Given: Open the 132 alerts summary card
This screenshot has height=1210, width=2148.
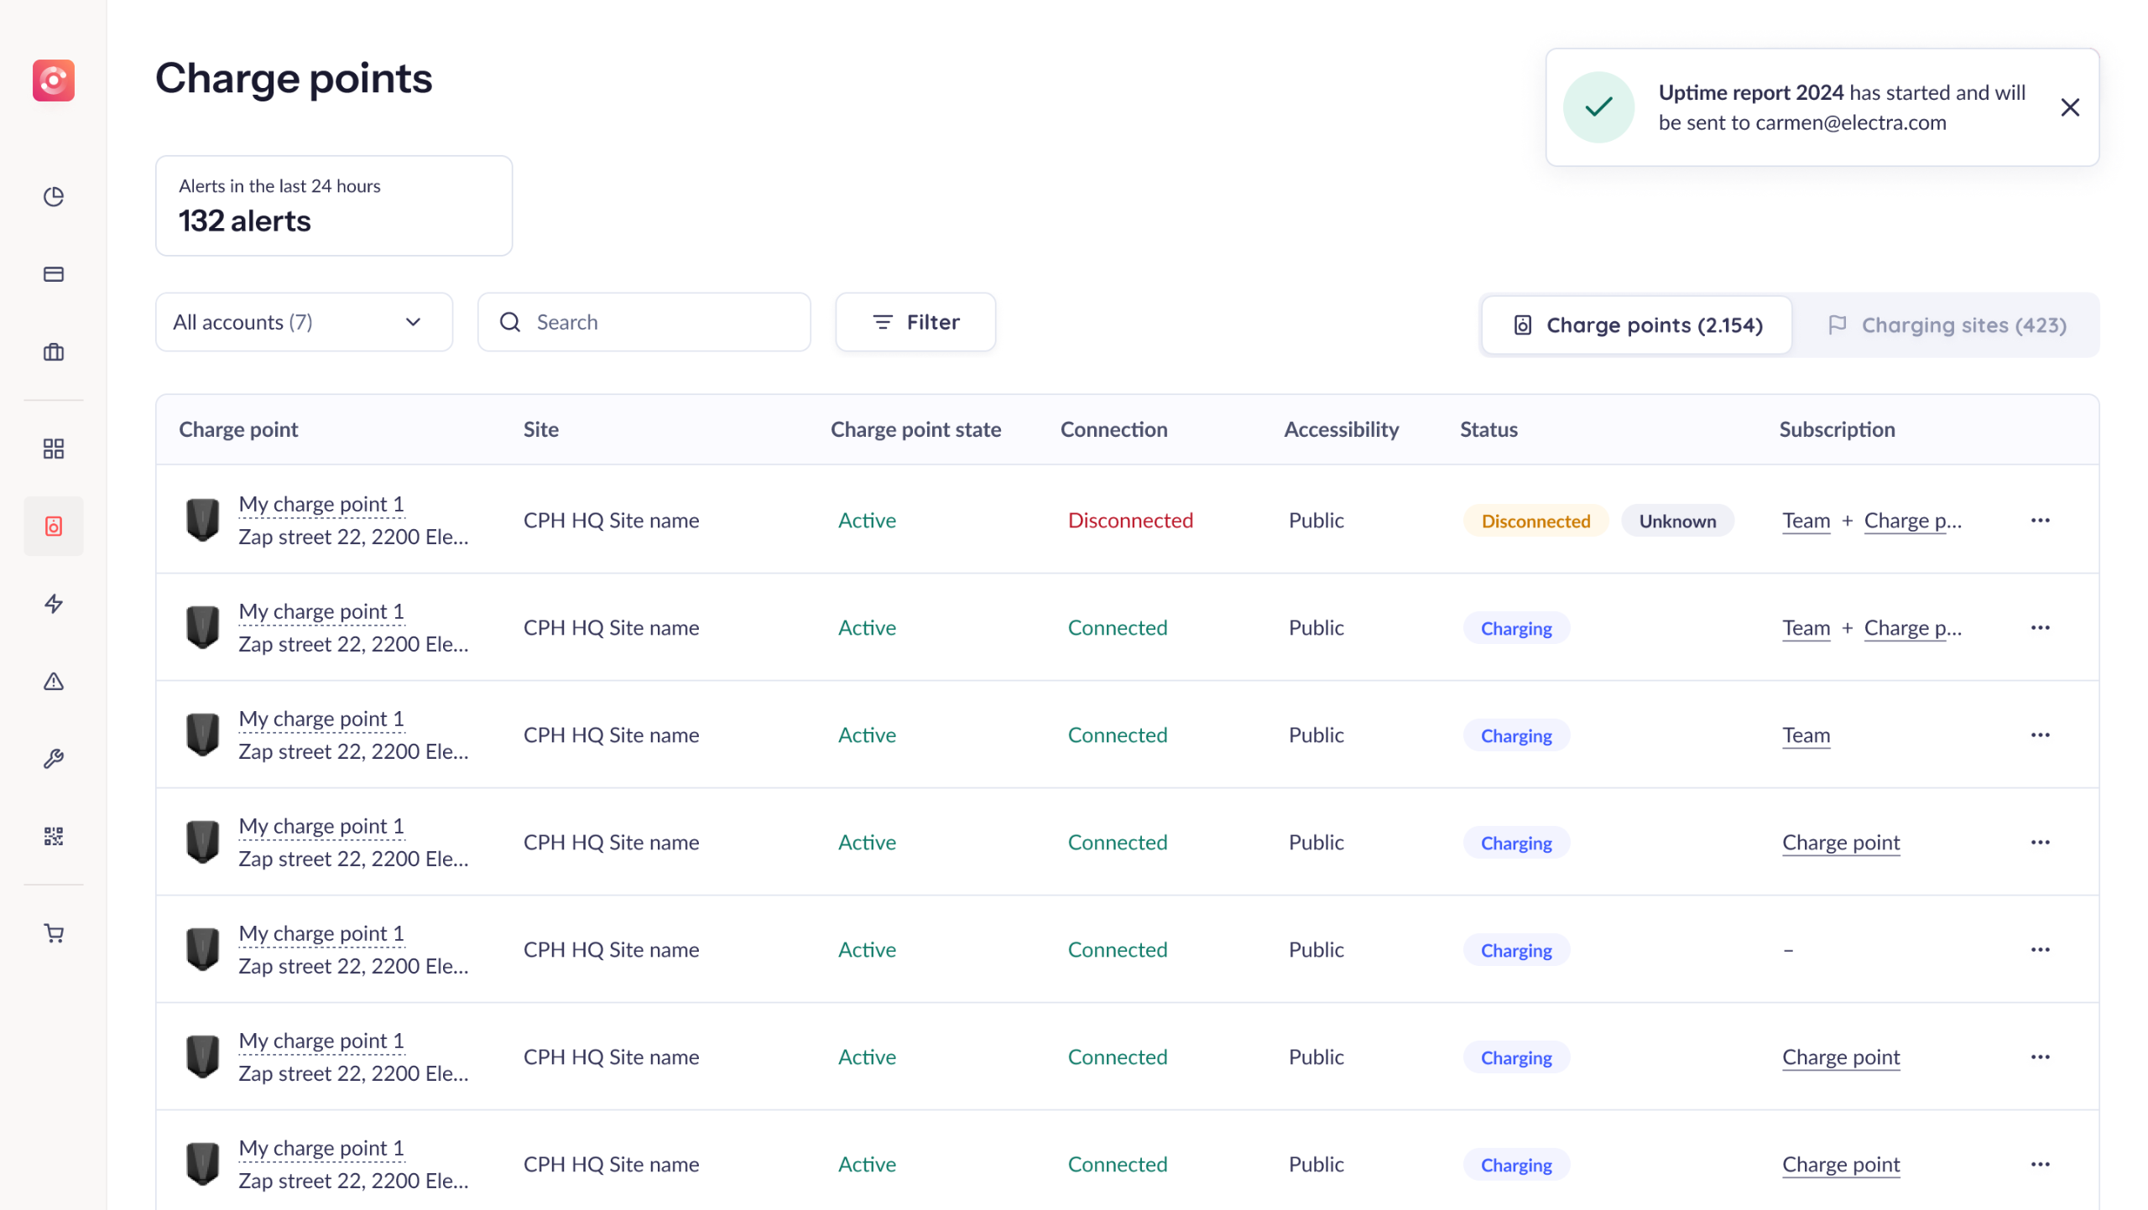Looking at the screenshot, I should [333, 205].
